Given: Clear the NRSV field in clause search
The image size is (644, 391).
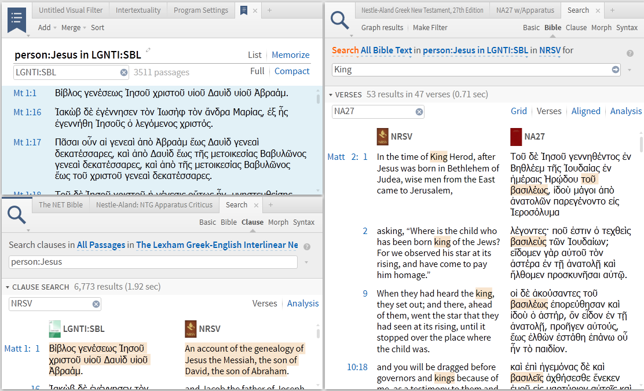Looking at the screenshot, I should click(96, 304).
